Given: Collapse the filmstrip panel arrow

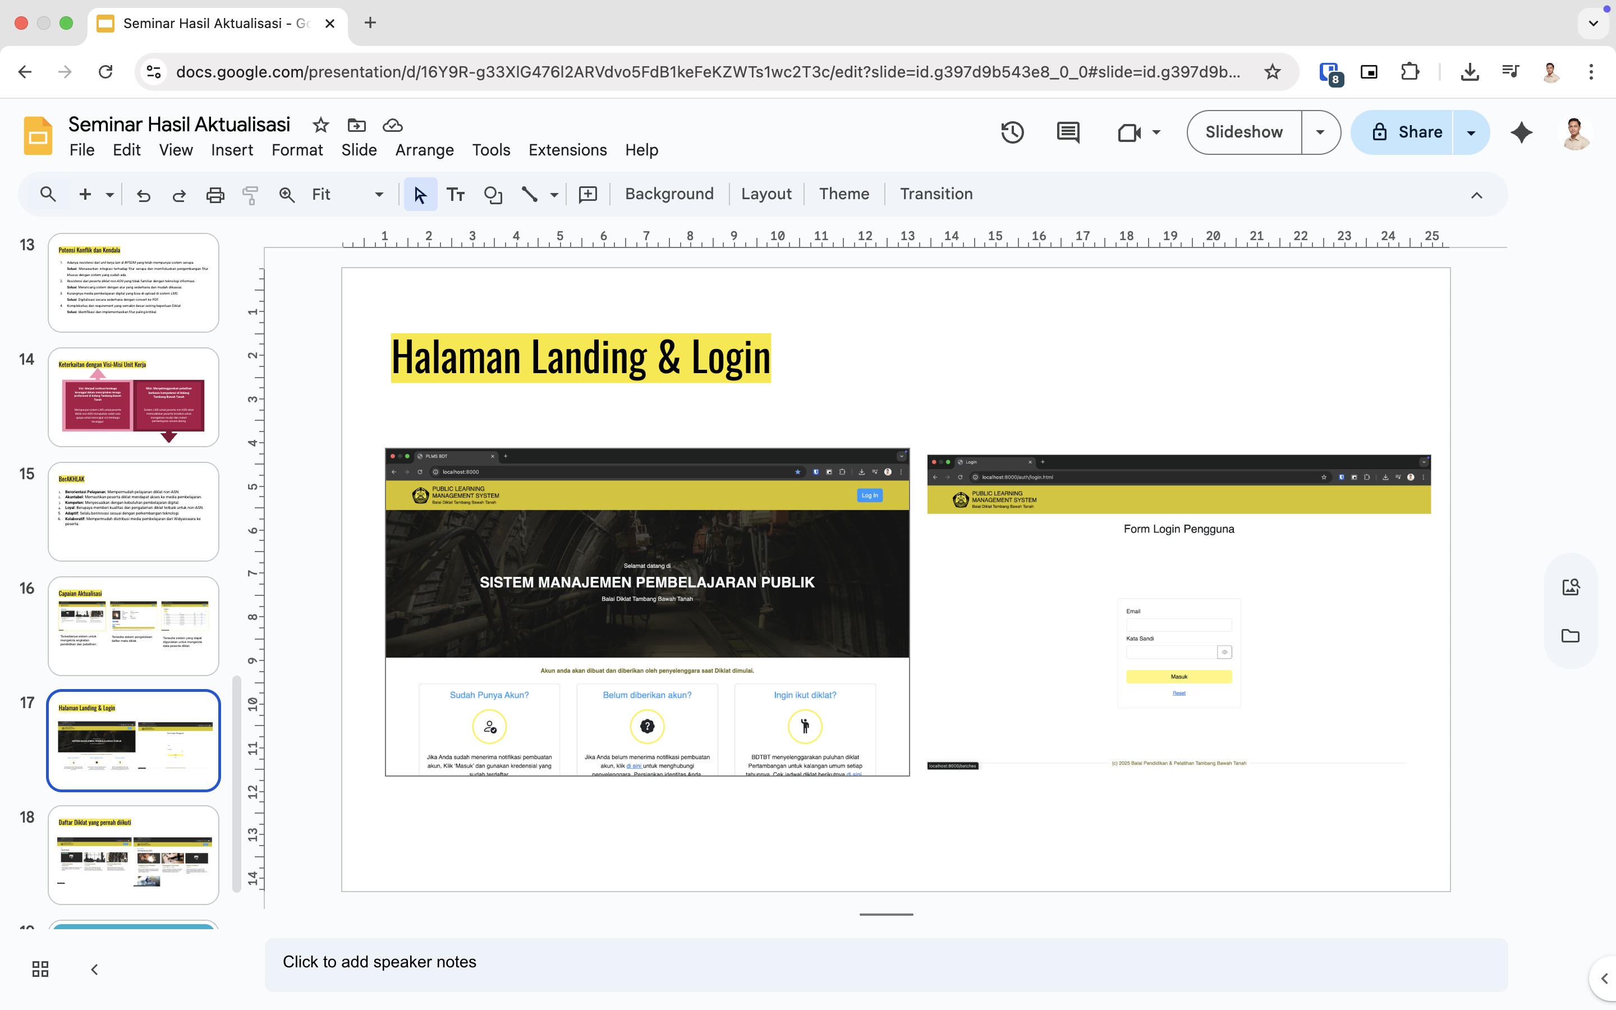Looking at the screenshot, I should 94,968.
